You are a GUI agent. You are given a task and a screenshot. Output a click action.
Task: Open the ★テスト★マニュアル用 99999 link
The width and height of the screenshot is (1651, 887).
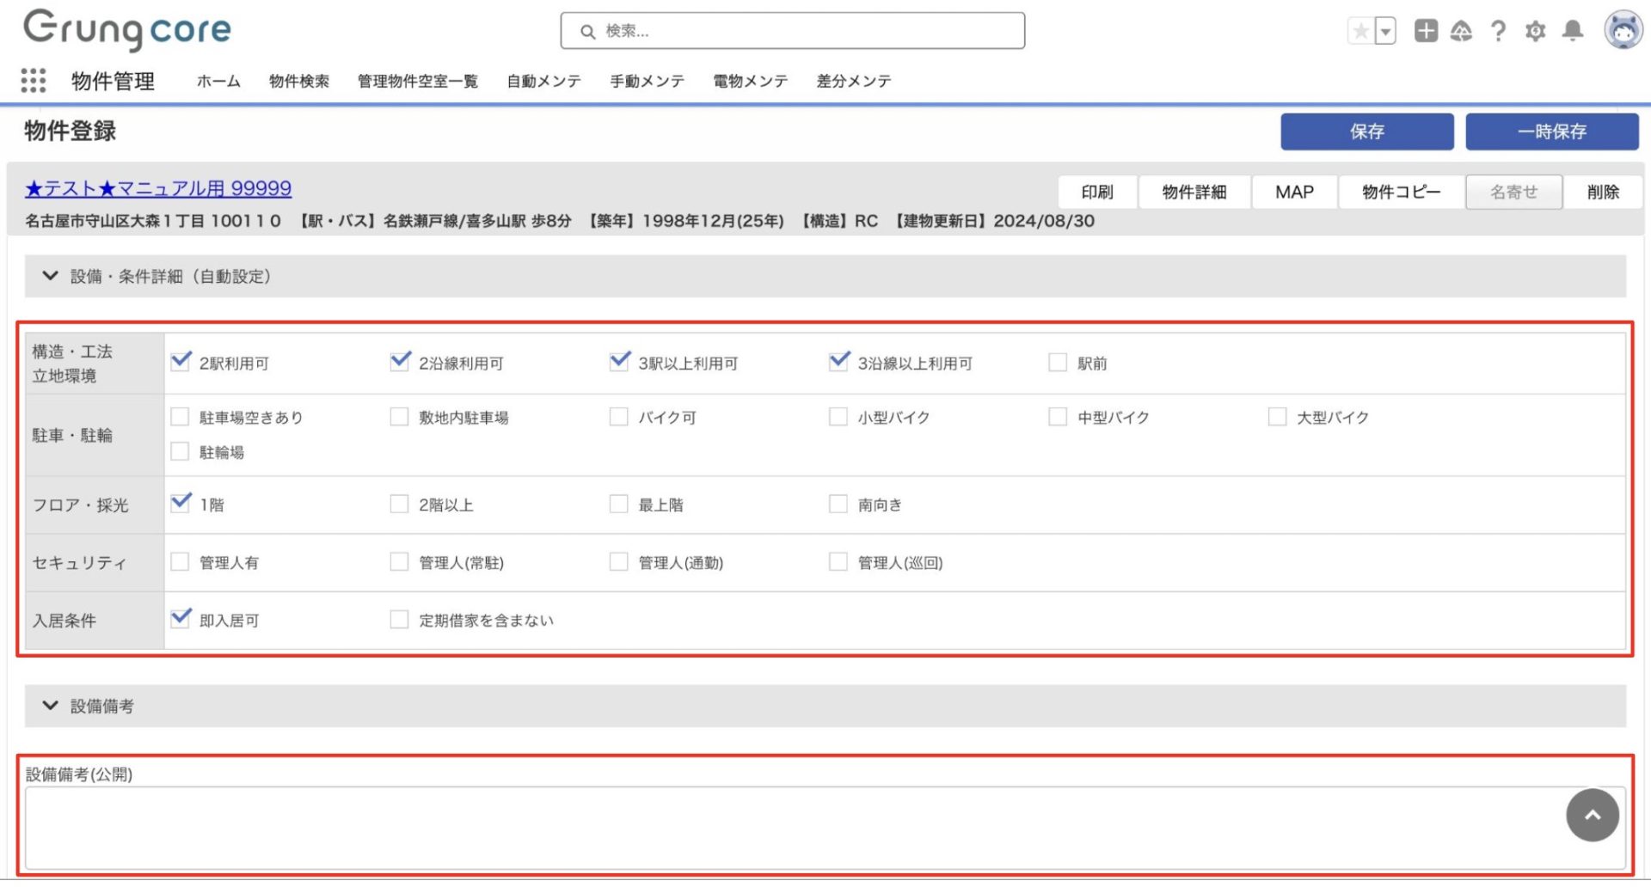[158, 188]
